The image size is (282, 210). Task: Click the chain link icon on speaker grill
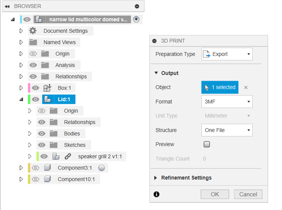point(68,156)
